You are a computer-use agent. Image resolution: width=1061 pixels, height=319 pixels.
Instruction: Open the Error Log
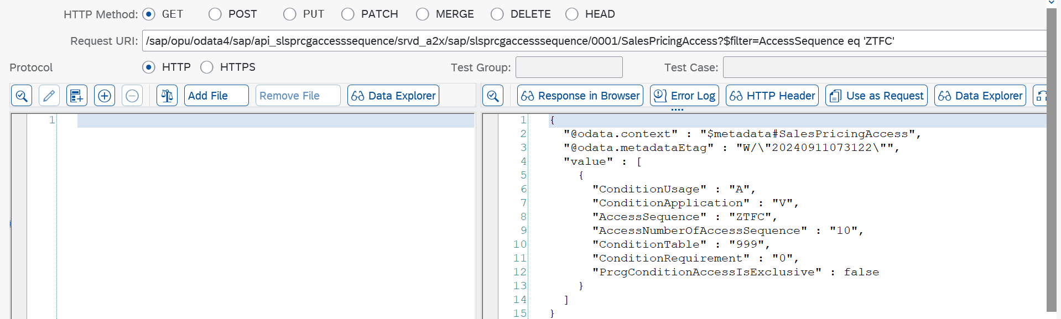click(685, 96)
